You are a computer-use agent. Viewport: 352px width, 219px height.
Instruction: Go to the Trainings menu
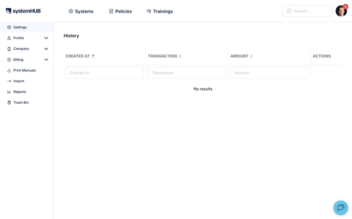tap(160, 11)
